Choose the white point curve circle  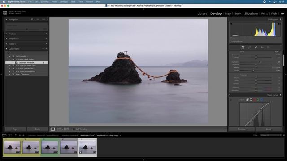click(251, 100)
